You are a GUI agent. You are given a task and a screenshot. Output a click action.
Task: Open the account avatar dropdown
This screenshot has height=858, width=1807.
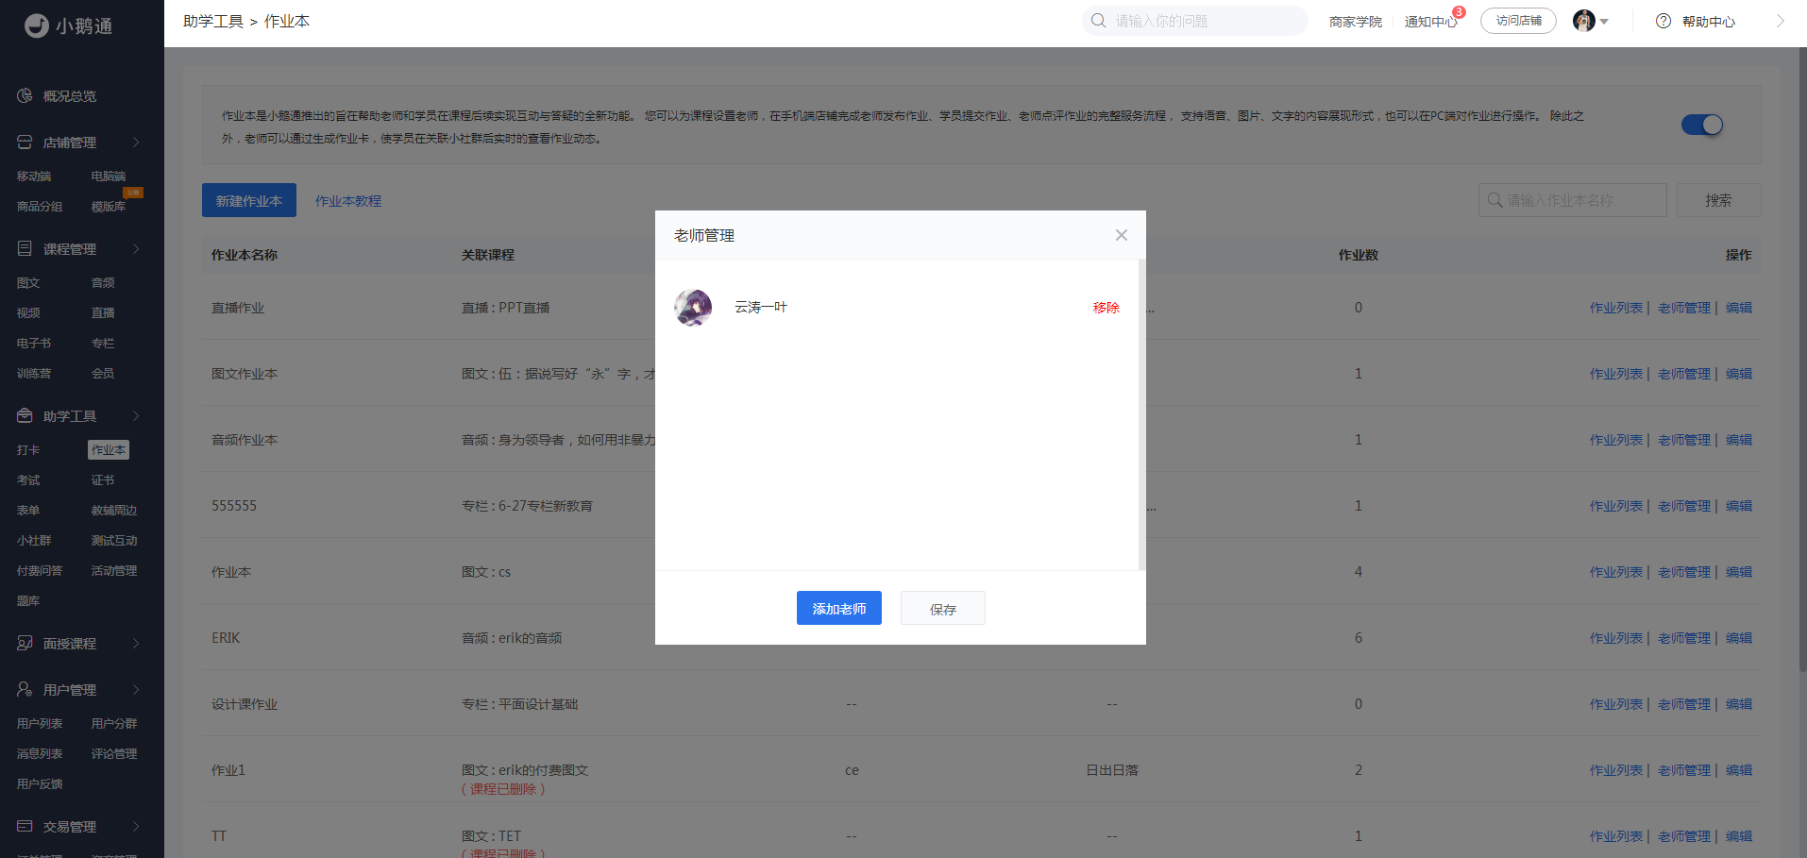pos(1591,21)
